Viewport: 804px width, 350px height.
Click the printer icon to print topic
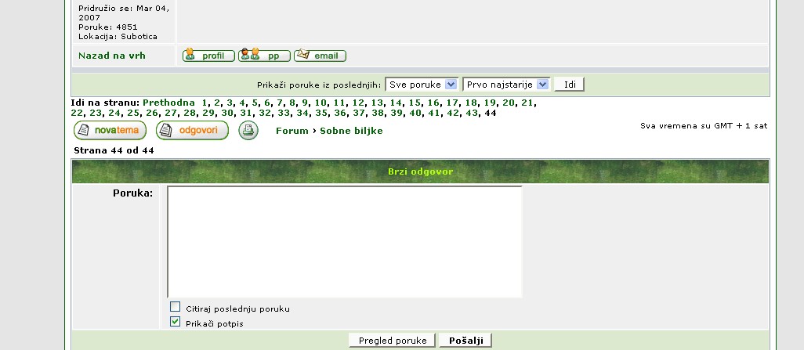pyautogui.click(x=248, y=131)
